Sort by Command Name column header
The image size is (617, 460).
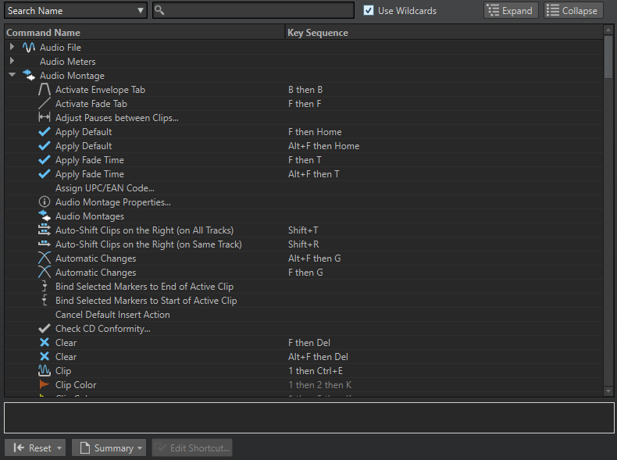[x=44, y=33]
